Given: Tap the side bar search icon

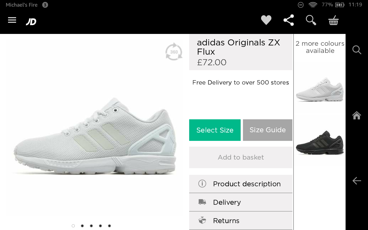Looking at the screenshot, I should (356, 50).
